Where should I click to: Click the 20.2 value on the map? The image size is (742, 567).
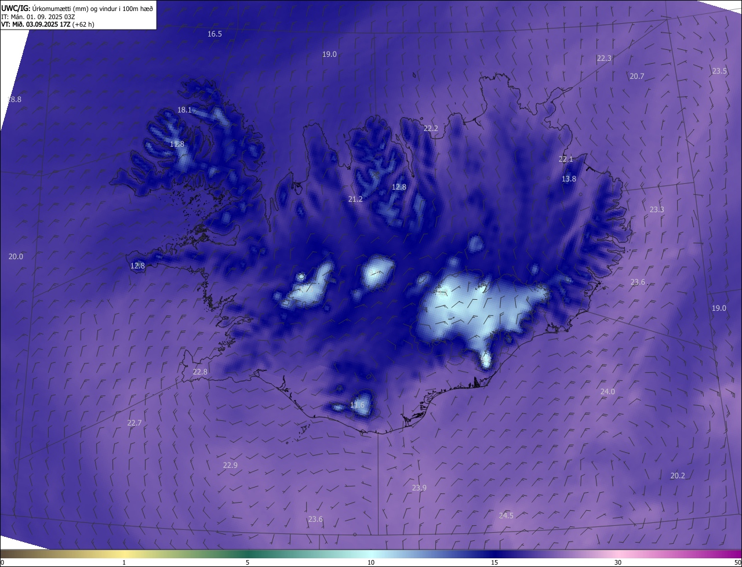point(678,476)
